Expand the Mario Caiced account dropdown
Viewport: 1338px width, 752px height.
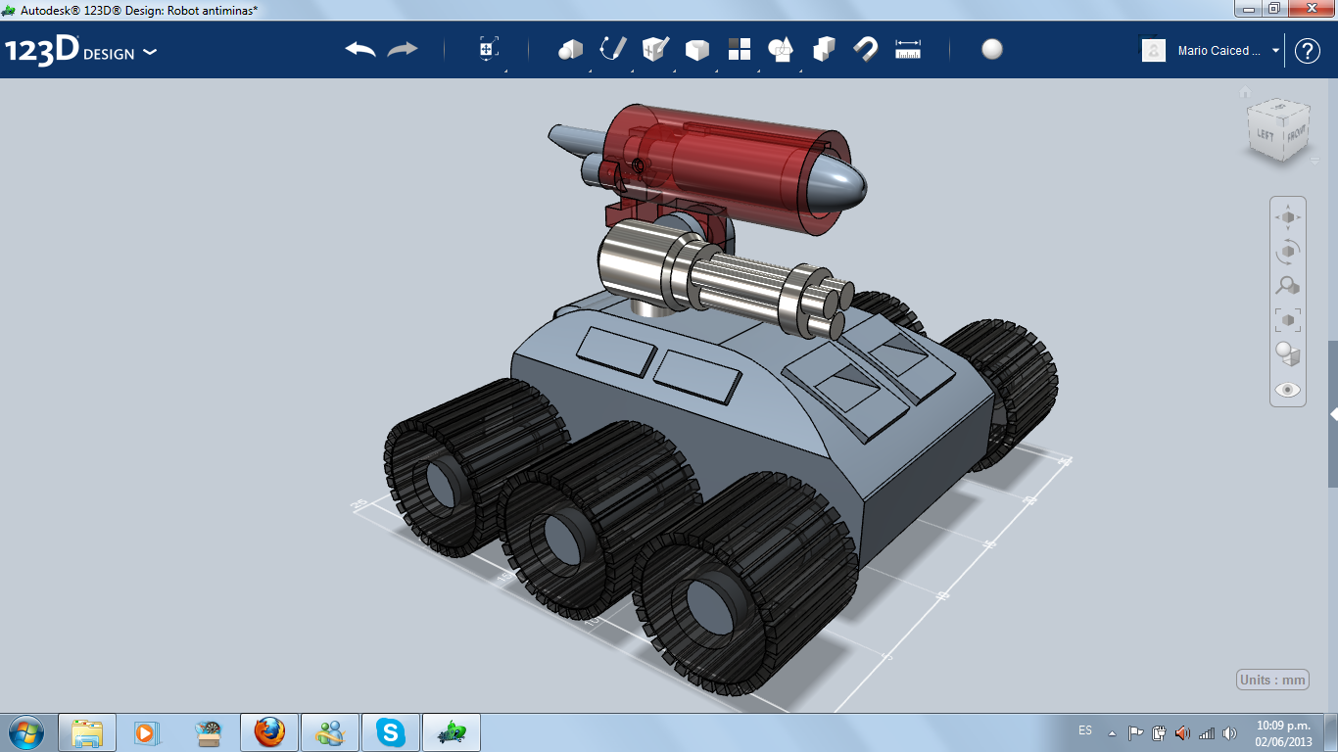[x=1275, y=50]
